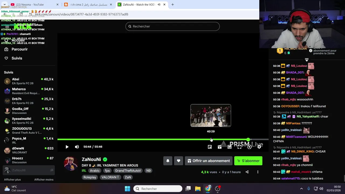Open the offline ZaNouNi row in sidebar
This screenshot has width=345, height=194.
click(29, 170)
